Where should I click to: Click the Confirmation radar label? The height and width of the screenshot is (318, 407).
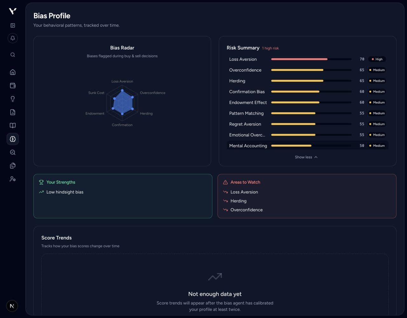click(122, 125)
